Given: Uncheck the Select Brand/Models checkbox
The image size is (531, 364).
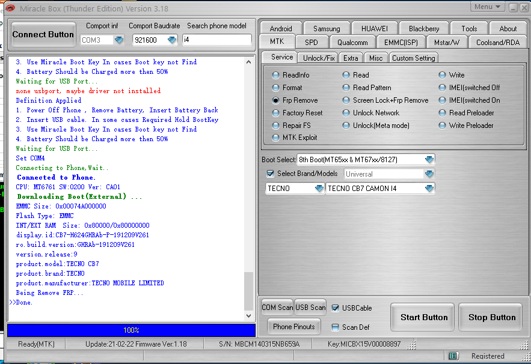Looking at the screenshot, I should coord(270,174).
